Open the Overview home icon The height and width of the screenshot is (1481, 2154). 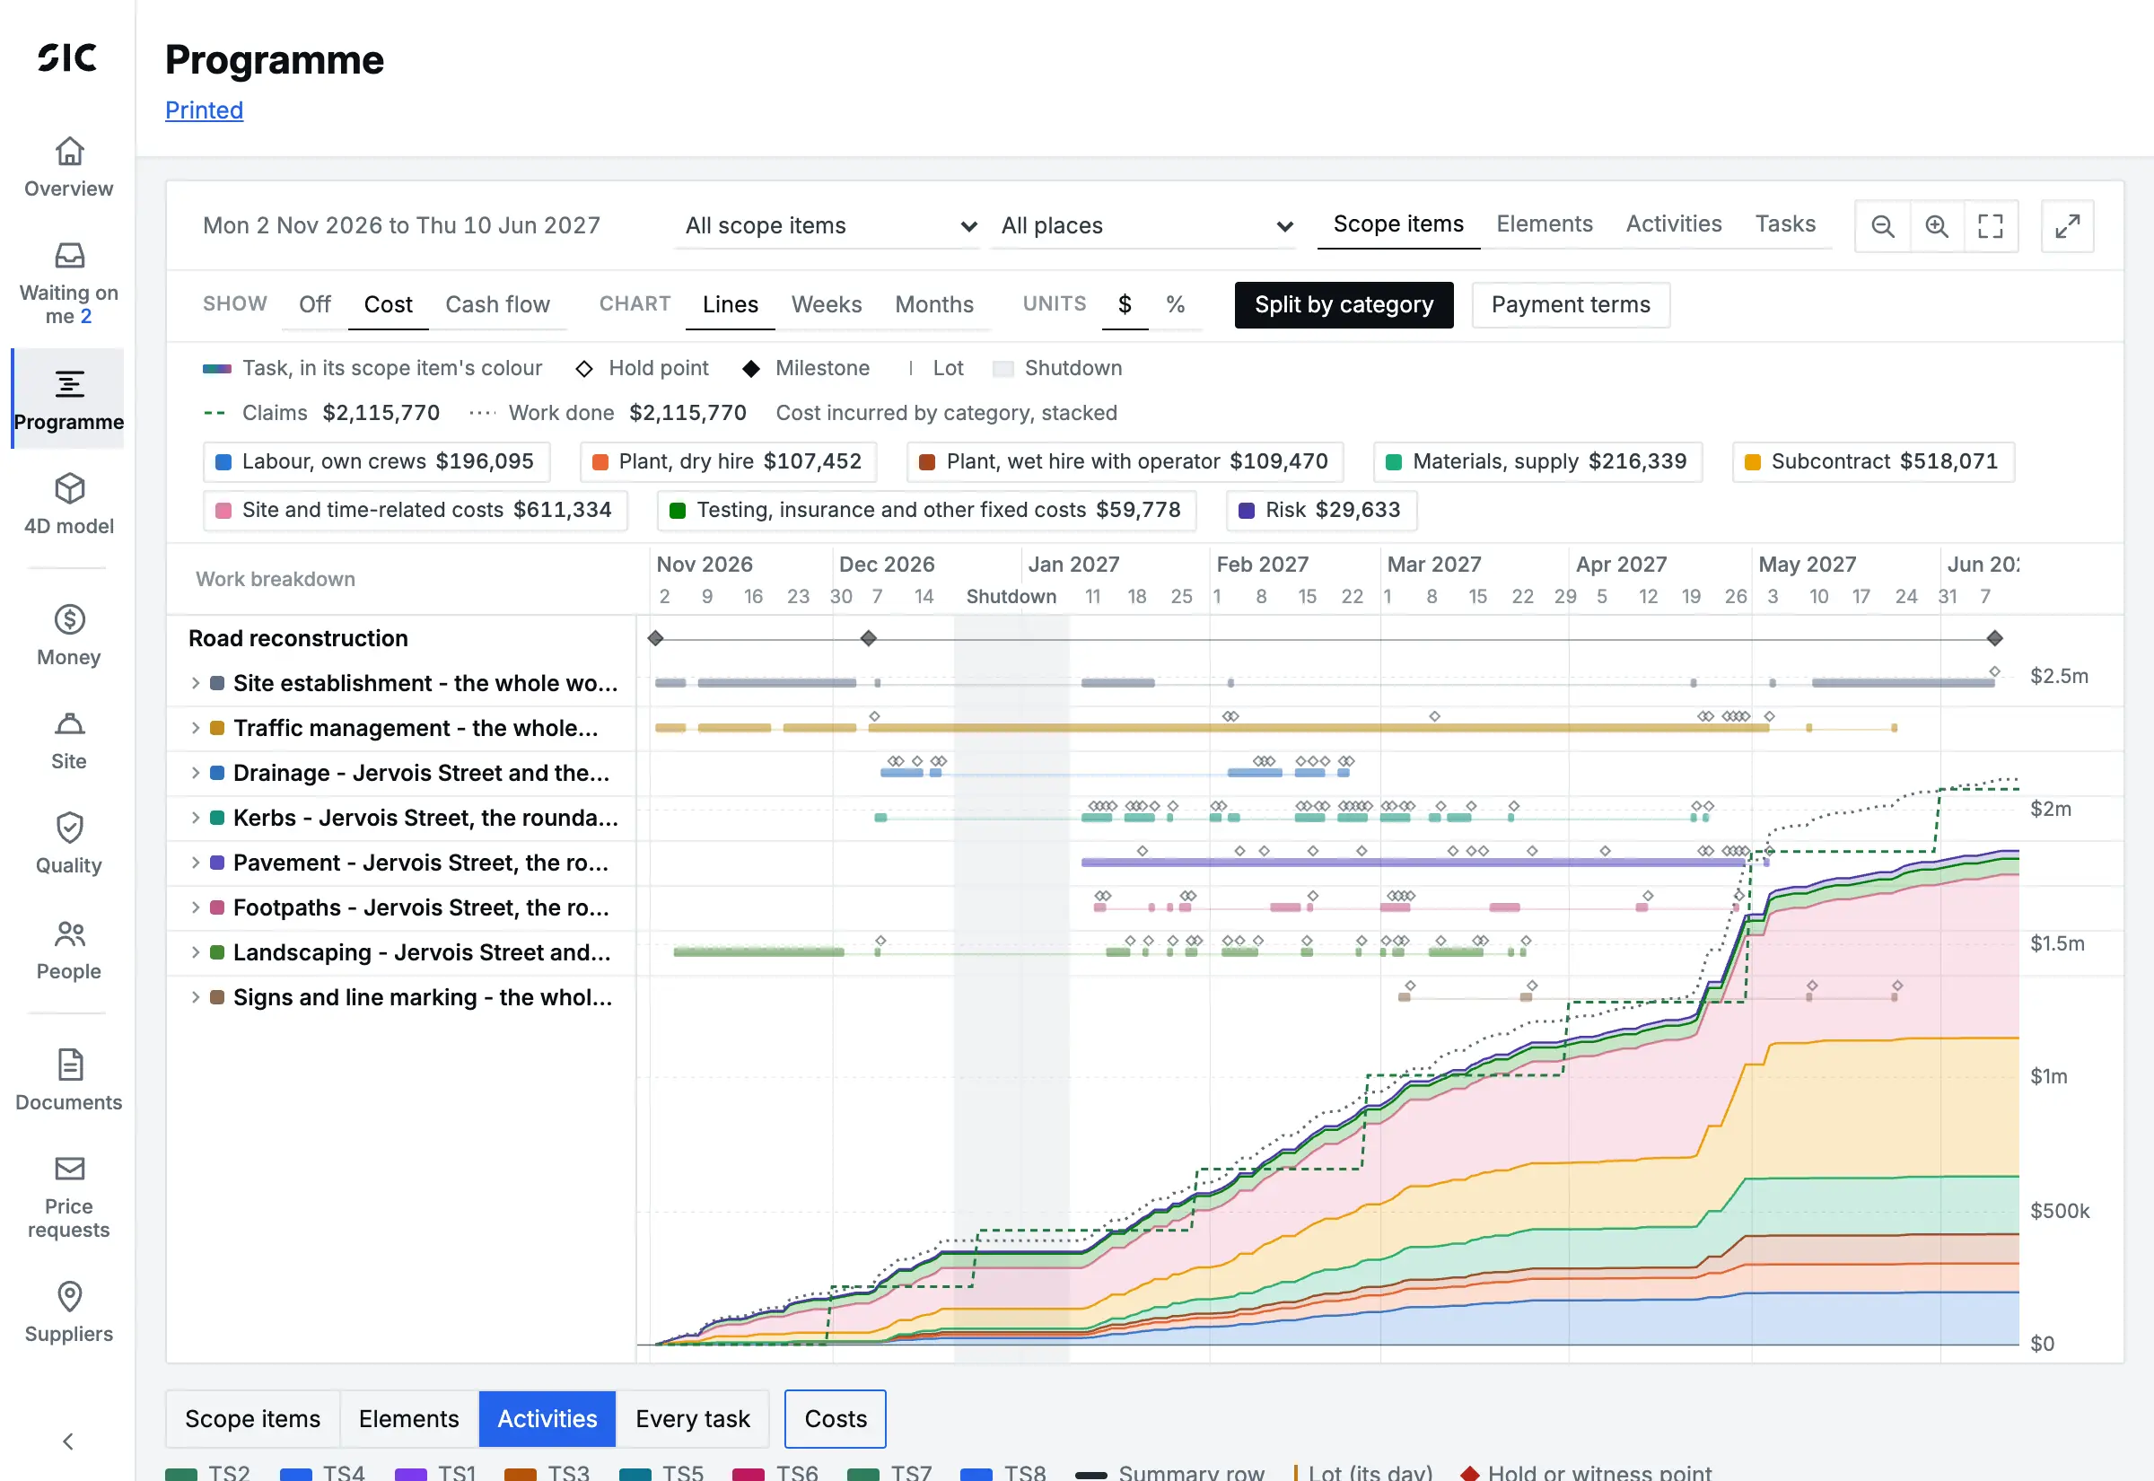coord(70,152)
